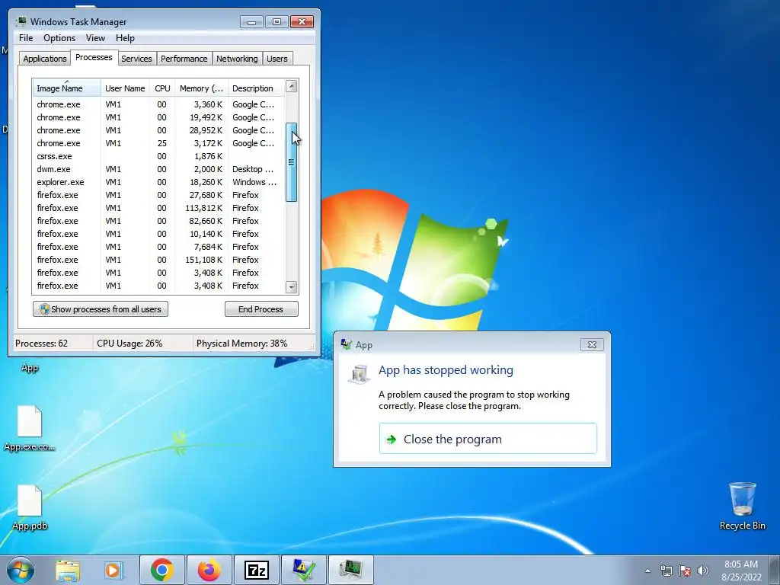
Task: Select explorer.exe process row
Action: [159, 182]
